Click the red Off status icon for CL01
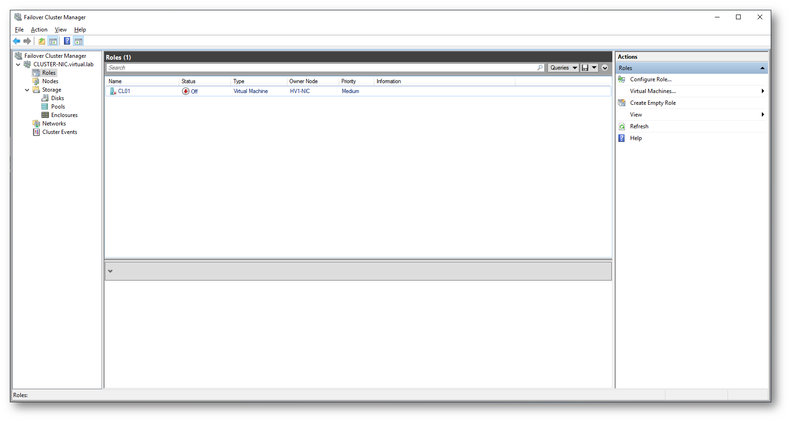 point(186,91)
